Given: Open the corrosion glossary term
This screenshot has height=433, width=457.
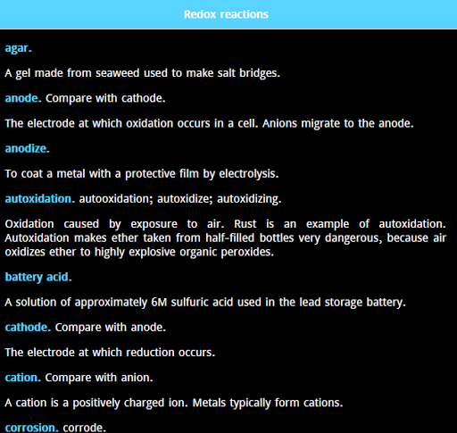Looking at the screenshot, I should (x=29, y=428).
